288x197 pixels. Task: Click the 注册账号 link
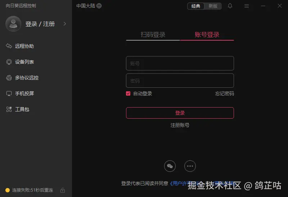click(180, 125)
